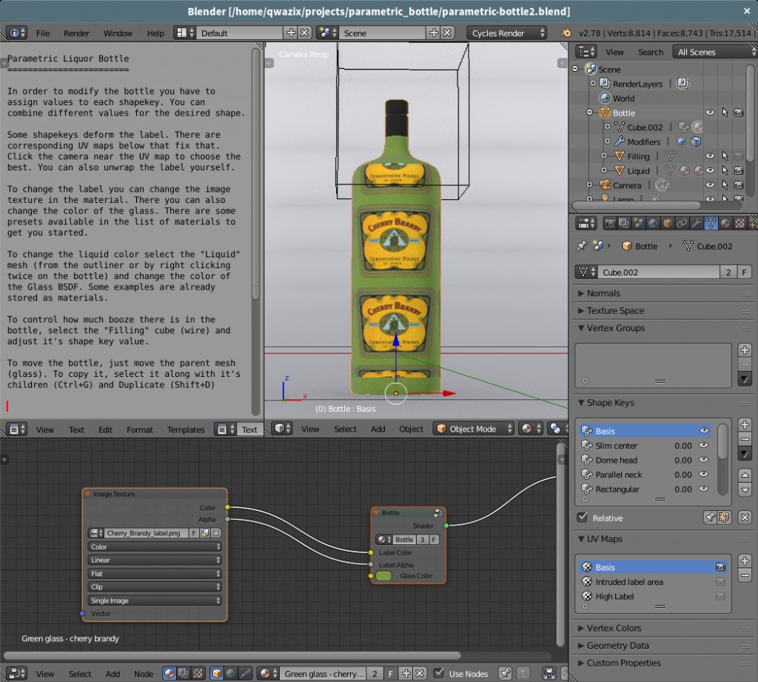
Task: Disable the Relative checkbox under Shape Keys
Action: pyautogui.click(x=582, y=518)
